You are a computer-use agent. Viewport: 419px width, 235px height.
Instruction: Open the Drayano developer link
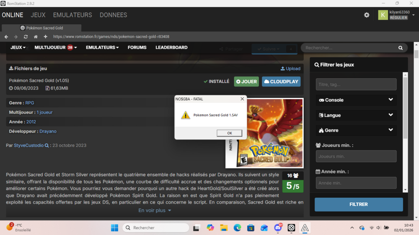click(48, 131)
